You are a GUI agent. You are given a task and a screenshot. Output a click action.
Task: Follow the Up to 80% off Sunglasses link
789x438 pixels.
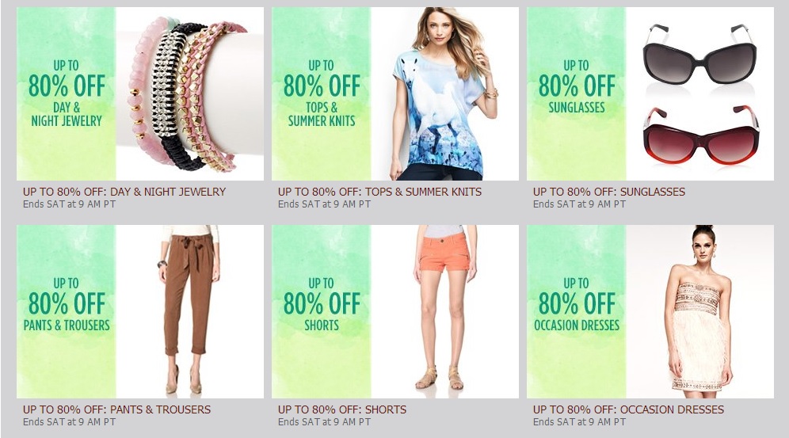(x=609, y=192)
